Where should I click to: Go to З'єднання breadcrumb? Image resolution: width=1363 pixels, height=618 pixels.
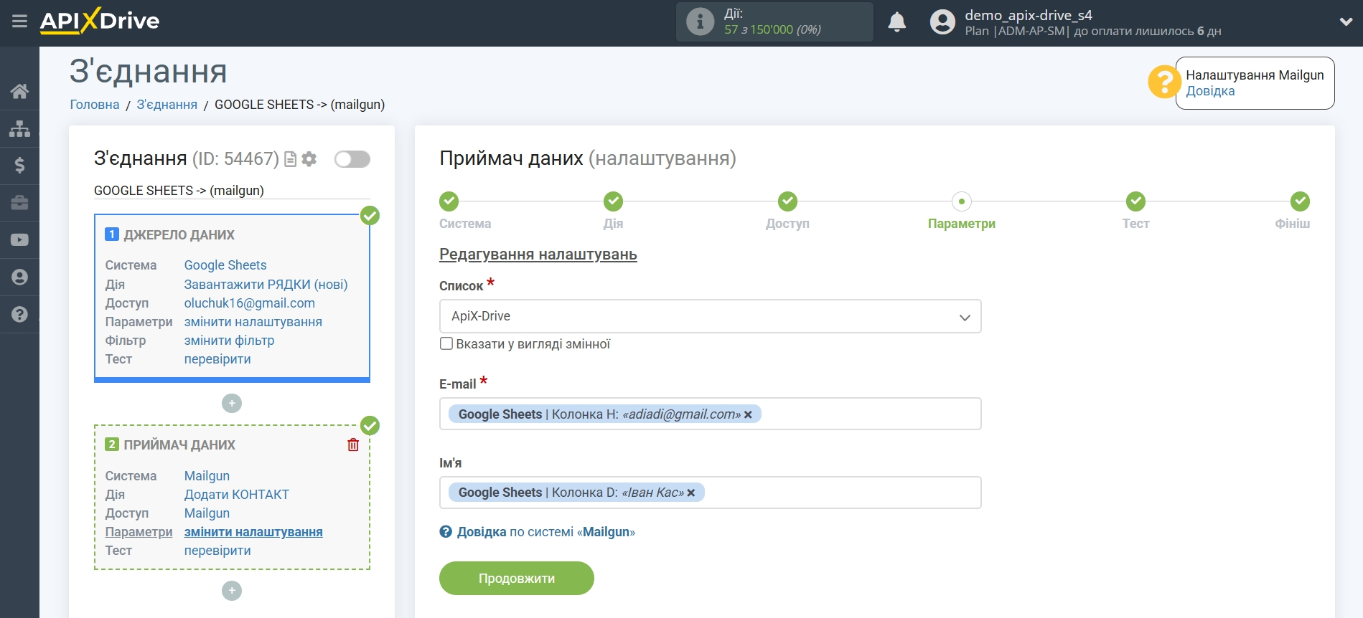167,105
